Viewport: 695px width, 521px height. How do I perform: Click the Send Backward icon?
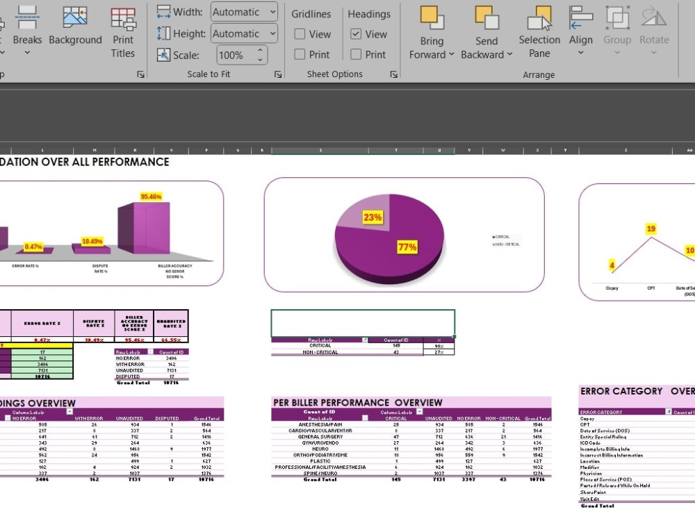point(486,18)
